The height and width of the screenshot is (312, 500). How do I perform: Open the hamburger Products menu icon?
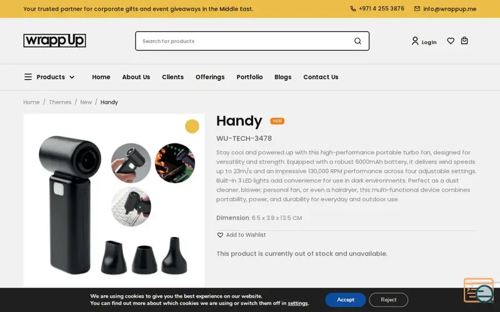28,77
